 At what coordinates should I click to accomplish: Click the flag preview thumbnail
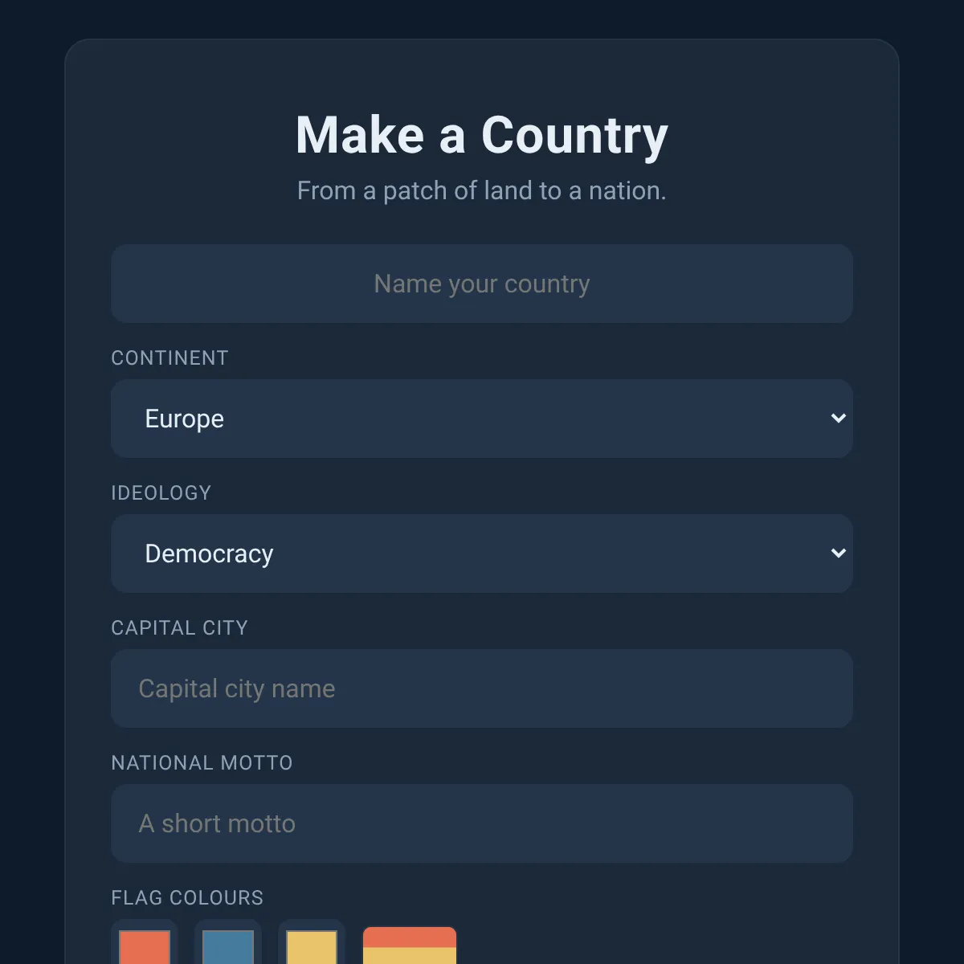(410, 946)
